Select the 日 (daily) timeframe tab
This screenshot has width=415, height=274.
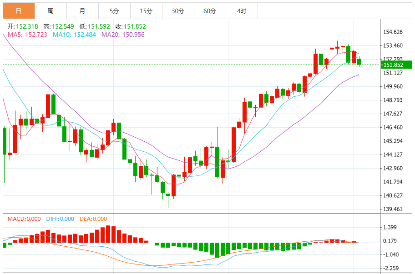point(18,11)
